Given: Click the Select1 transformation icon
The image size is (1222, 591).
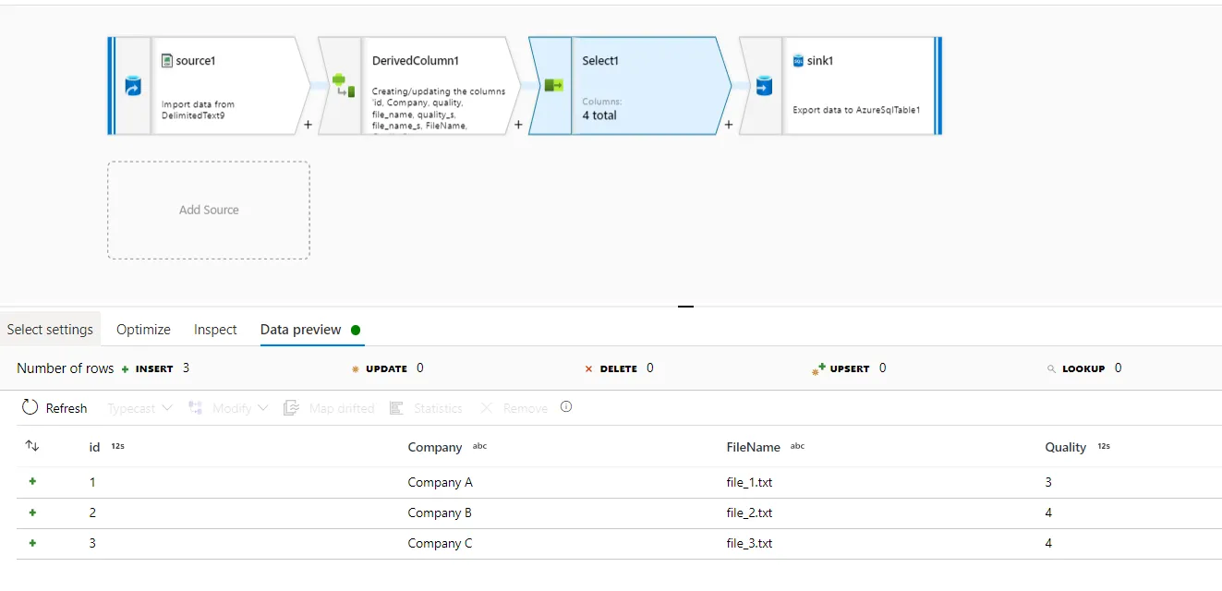Looking at the screenshot, I should coord(552,86).
